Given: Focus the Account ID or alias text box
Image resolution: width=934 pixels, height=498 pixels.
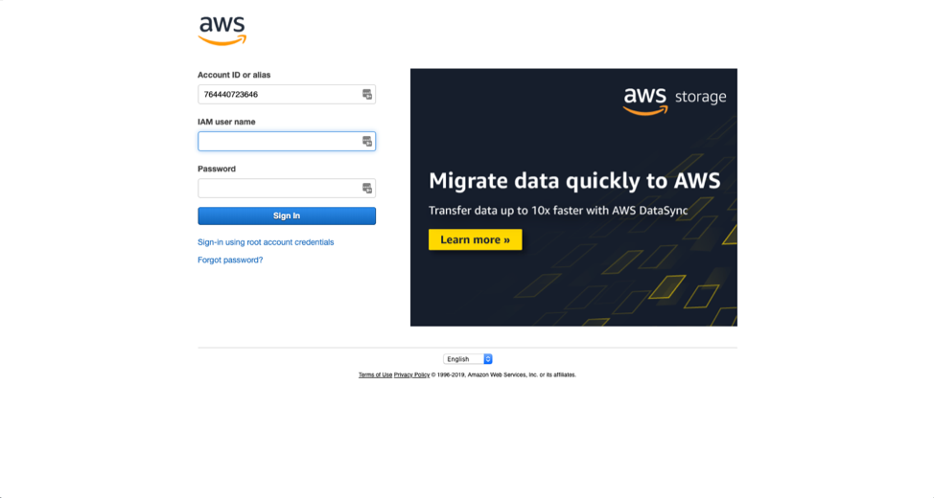Looking at the screenshot, I should [x=278, y=94].
